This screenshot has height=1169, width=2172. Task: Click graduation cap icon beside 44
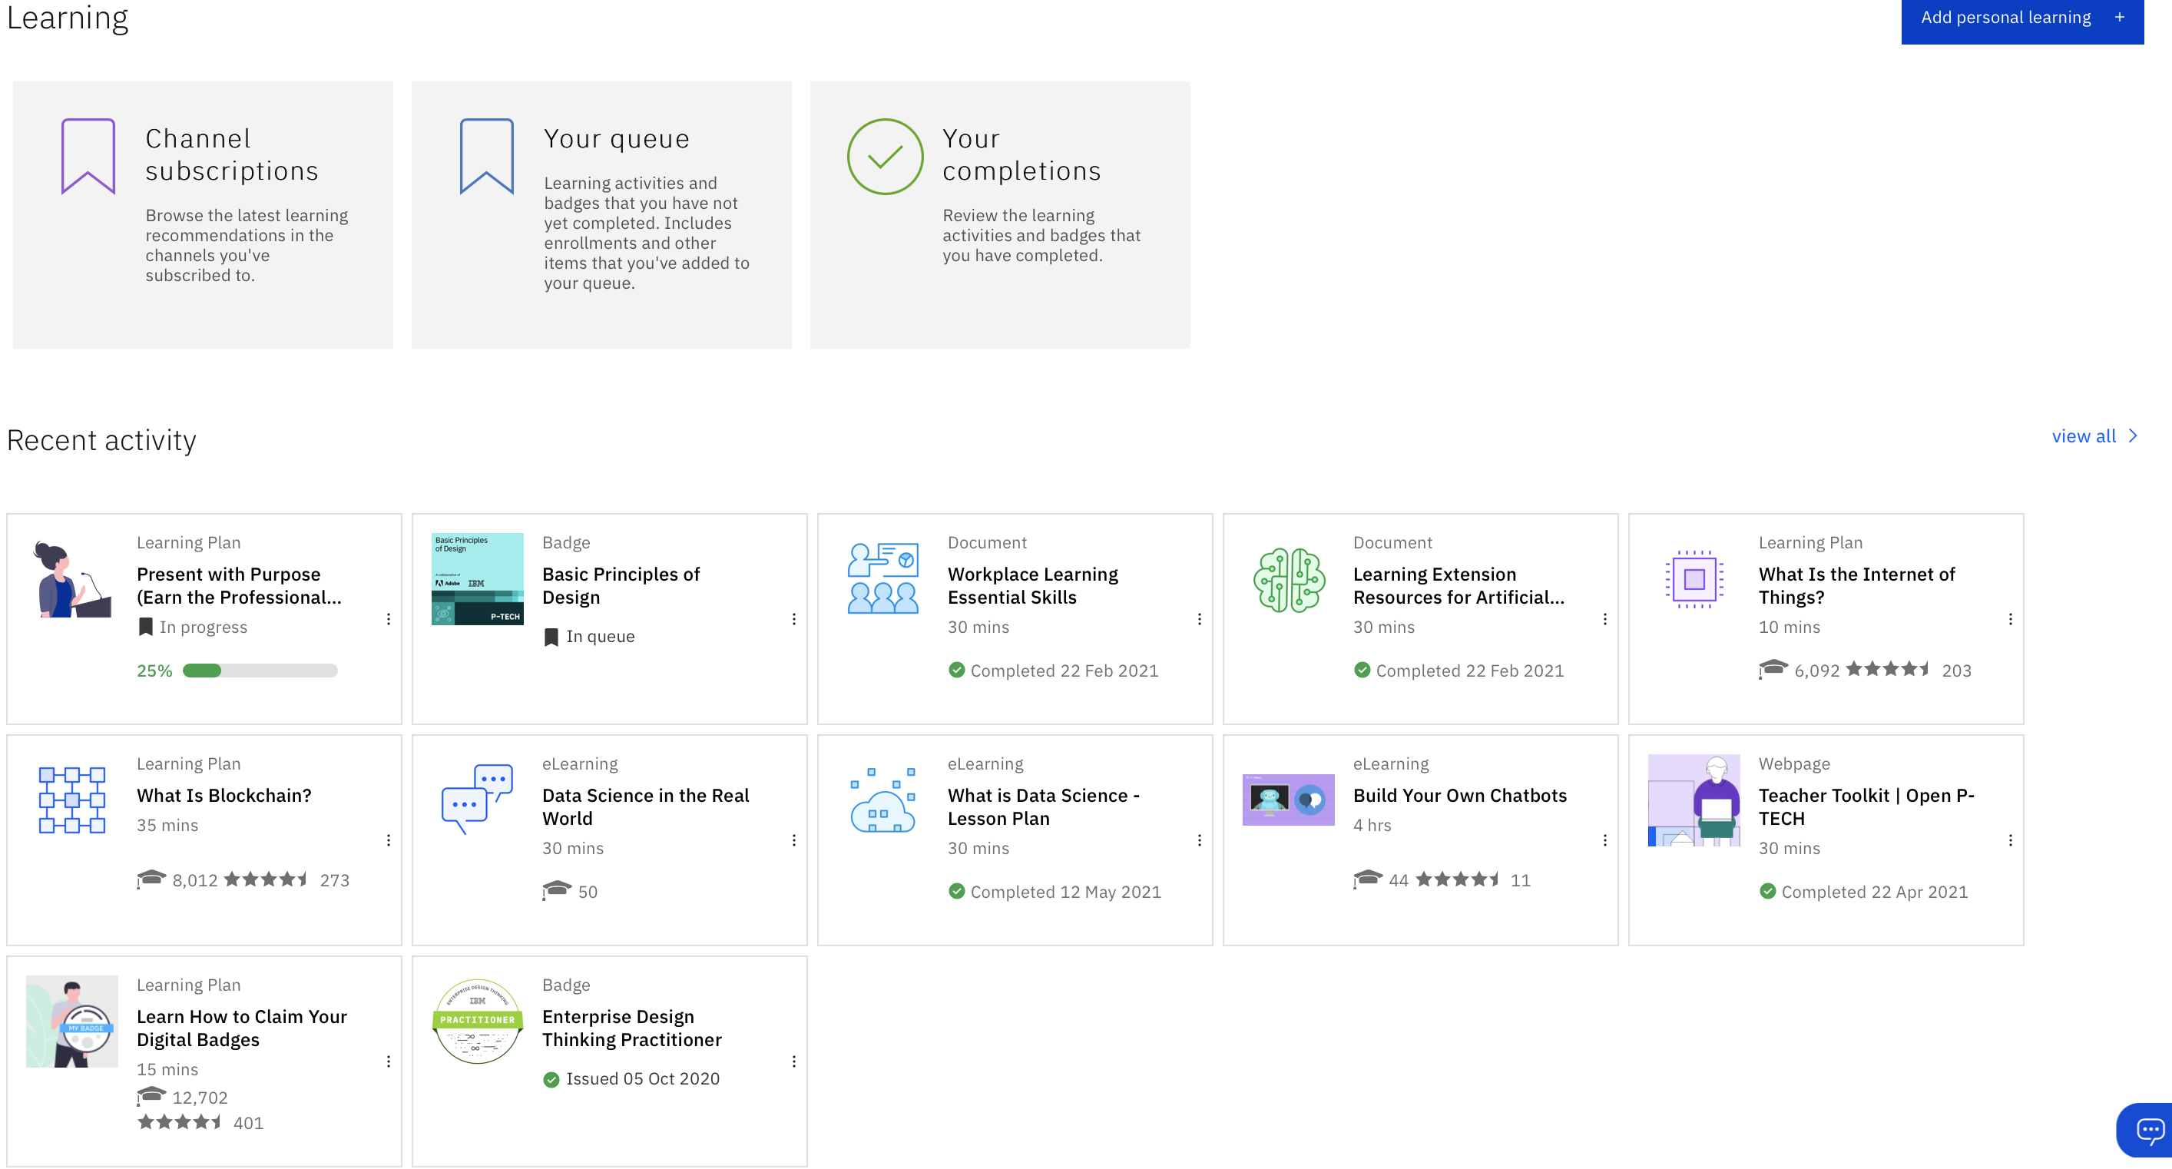(1368, 879)
